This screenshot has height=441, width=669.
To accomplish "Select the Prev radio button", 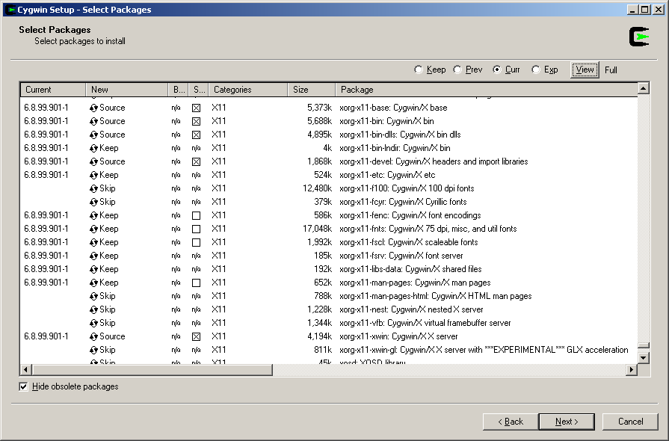I will pos(457,70).
